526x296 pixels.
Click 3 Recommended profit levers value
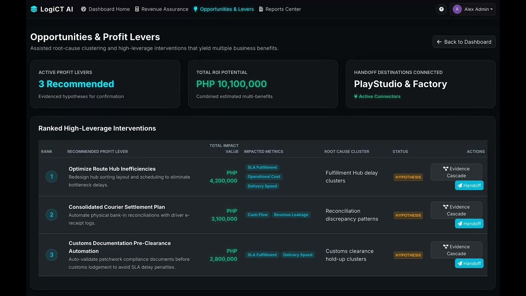76,84
